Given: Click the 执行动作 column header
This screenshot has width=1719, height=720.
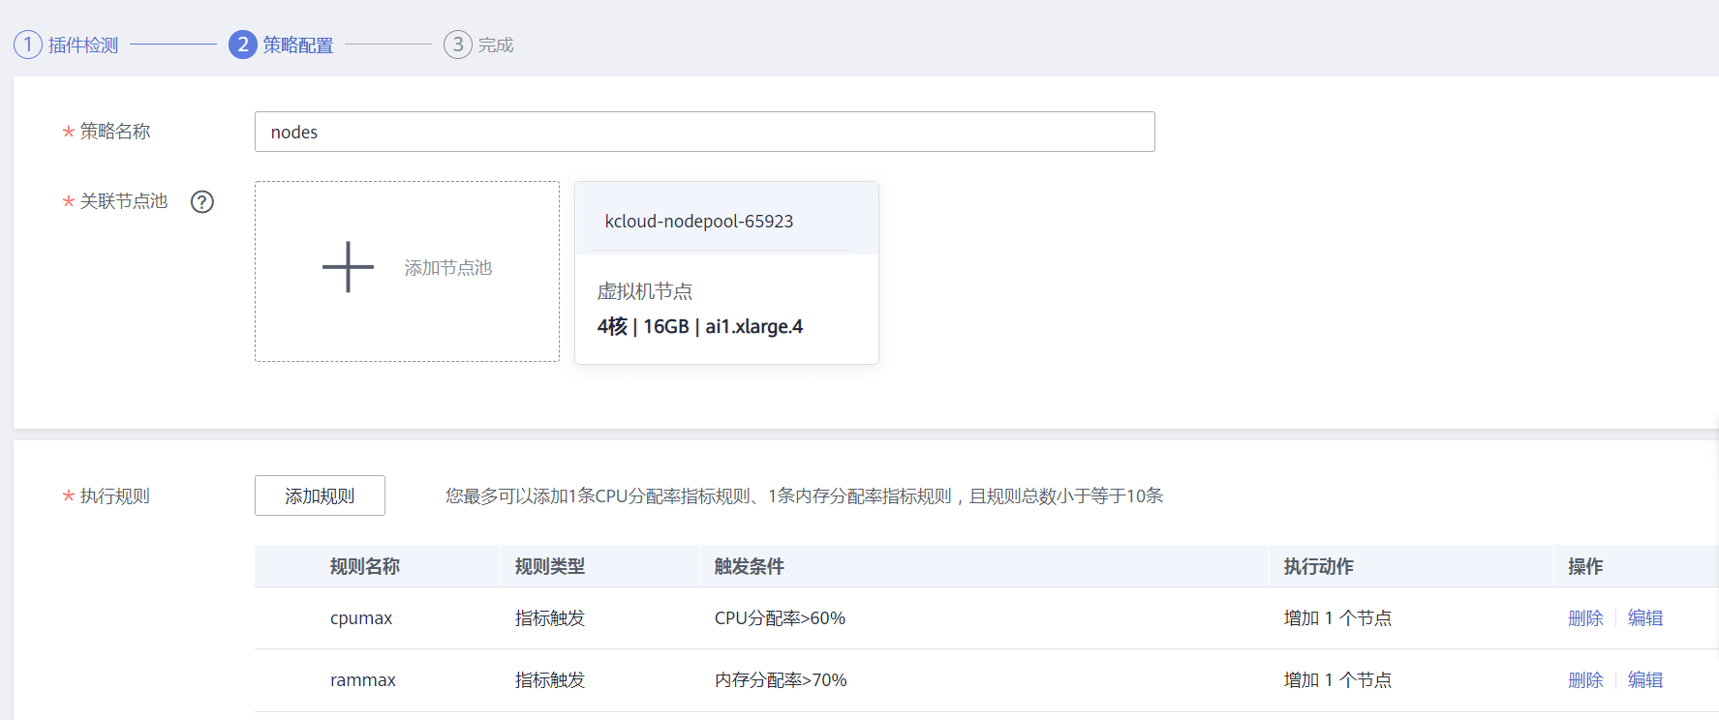Looking at the screenshot, I should click(x=1319, y=566).
